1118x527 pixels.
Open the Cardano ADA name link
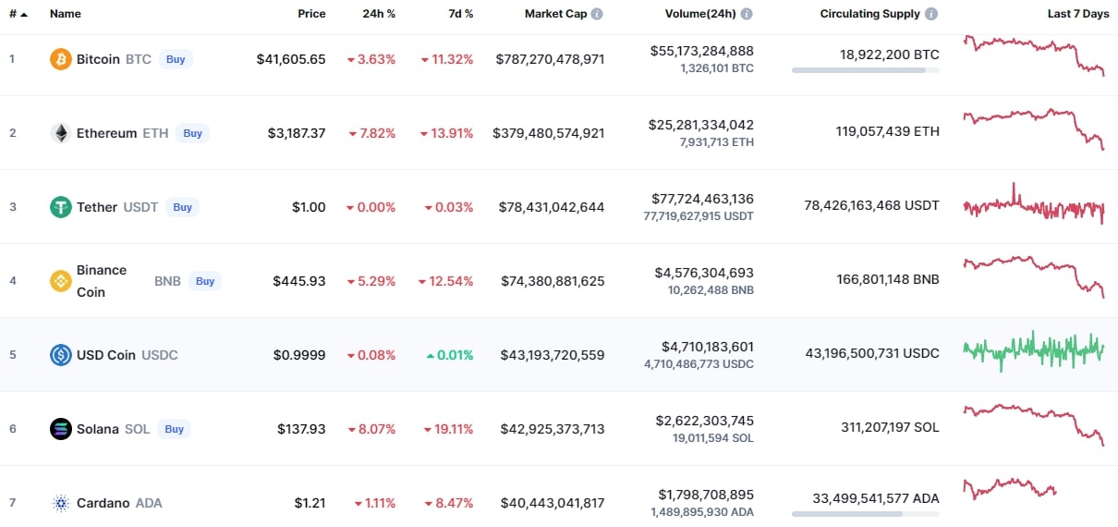point(119,503)
